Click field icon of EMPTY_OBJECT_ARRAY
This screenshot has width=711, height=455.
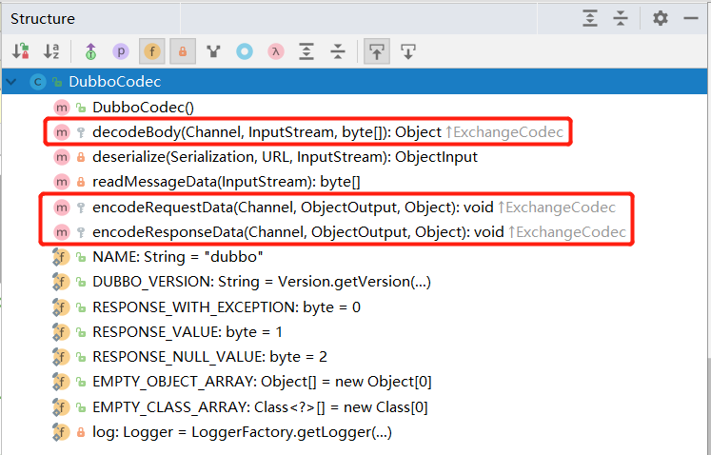(61, 382)
